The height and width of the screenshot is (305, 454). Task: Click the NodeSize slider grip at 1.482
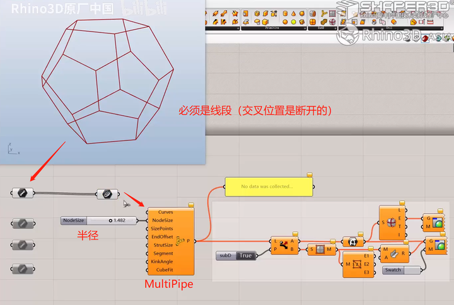(x=110, y=221)
